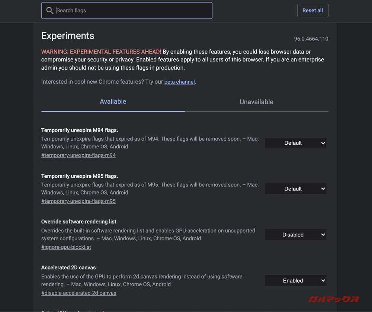The image size is (372, 312).
Task: Open the M94 flags Default dropdown
Action: [x=295, y=143]
